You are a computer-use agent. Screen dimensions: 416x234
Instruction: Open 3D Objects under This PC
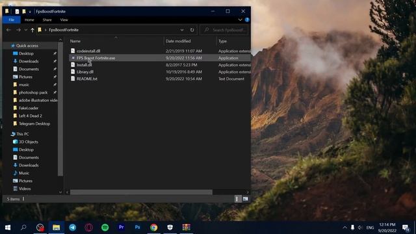point(29,142)
